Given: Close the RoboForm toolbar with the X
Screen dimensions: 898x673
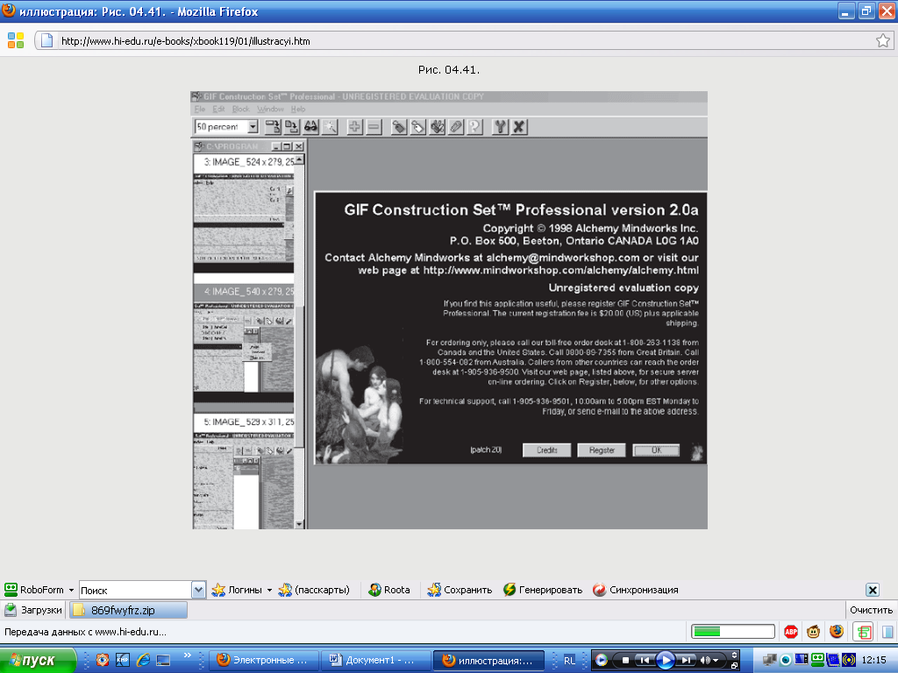Looking at the screenshot, I should pos(873,590).
